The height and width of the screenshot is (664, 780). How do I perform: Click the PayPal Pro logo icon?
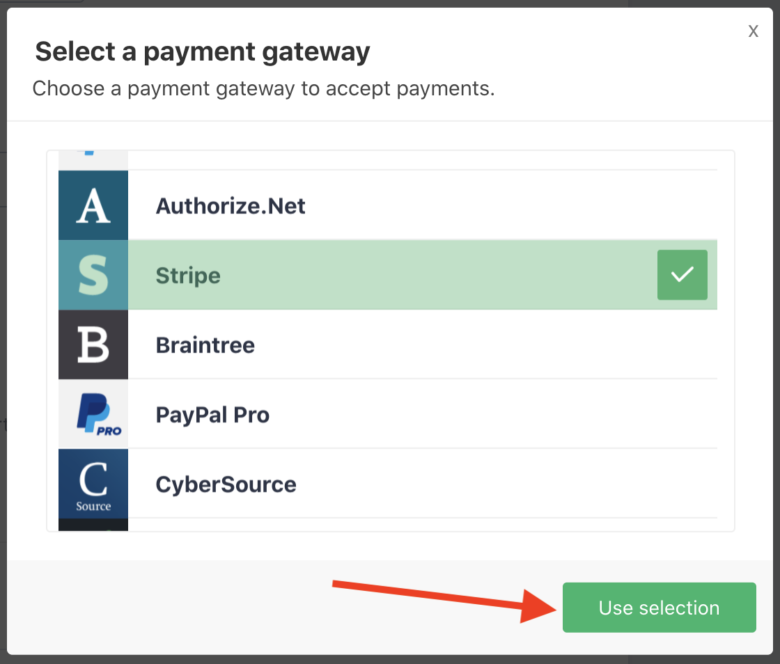pyautogui.click(x=93, y=415)
